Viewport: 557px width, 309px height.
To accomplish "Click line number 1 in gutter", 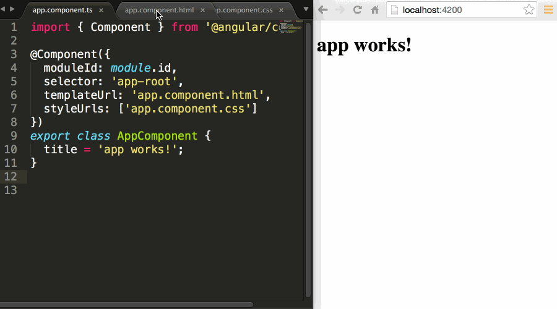I will [14, 27].
